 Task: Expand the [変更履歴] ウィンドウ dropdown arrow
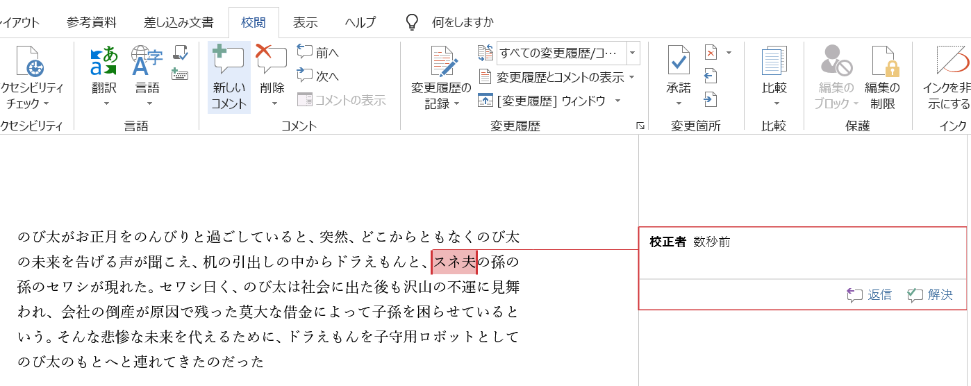point(617,101)
